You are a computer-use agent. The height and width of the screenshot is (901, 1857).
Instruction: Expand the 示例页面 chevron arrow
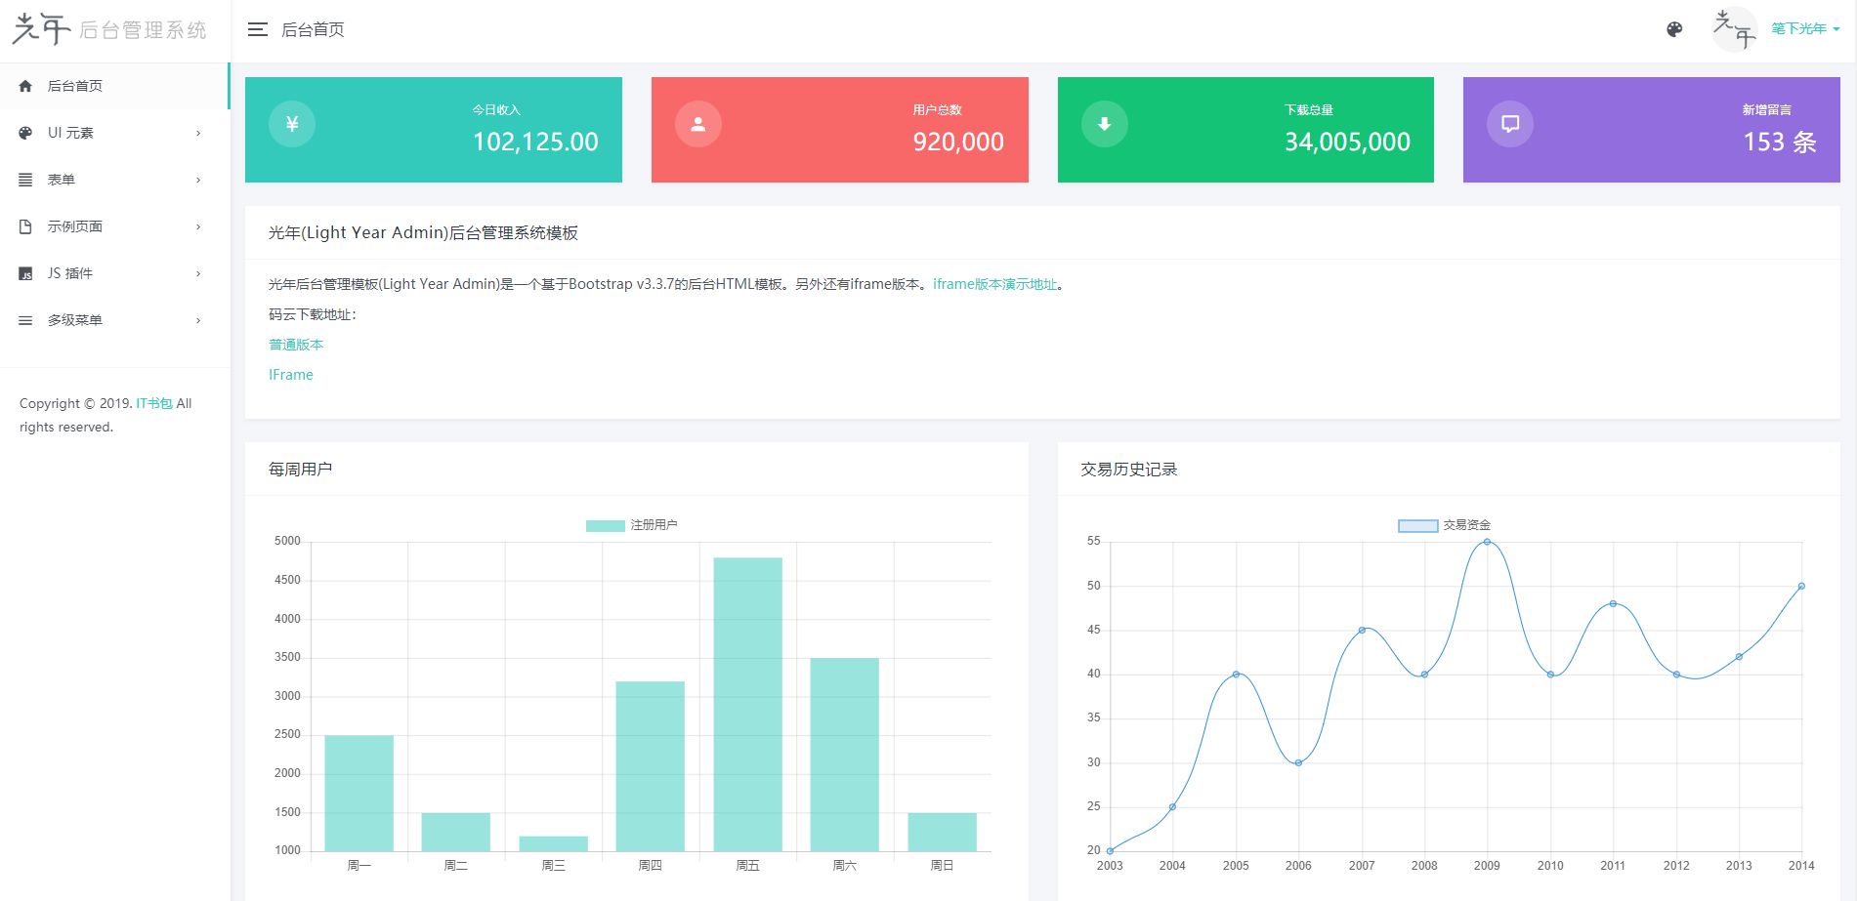pos(198,226)
